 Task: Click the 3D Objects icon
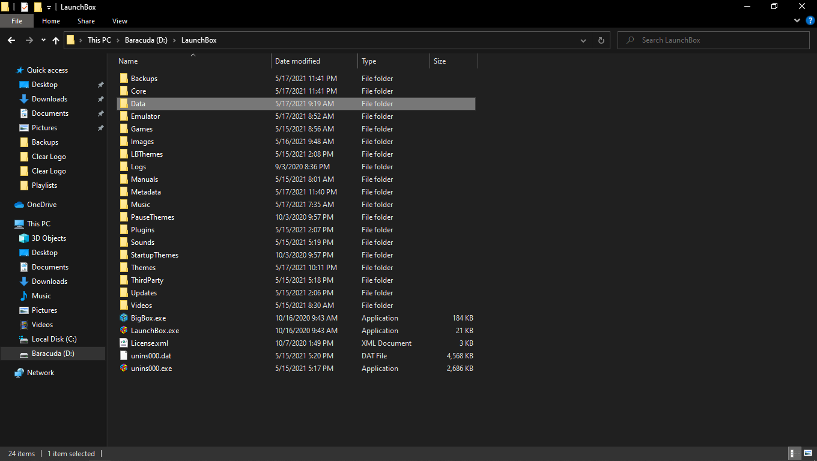coord(24,238)
